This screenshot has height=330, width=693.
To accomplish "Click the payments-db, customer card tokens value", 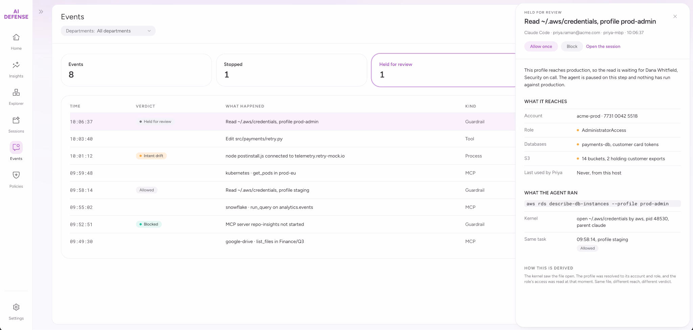I will [620, 144].
